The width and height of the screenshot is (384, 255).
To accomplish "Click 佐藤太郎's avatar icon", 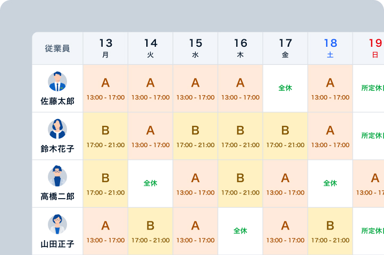I will coord(57,82).
